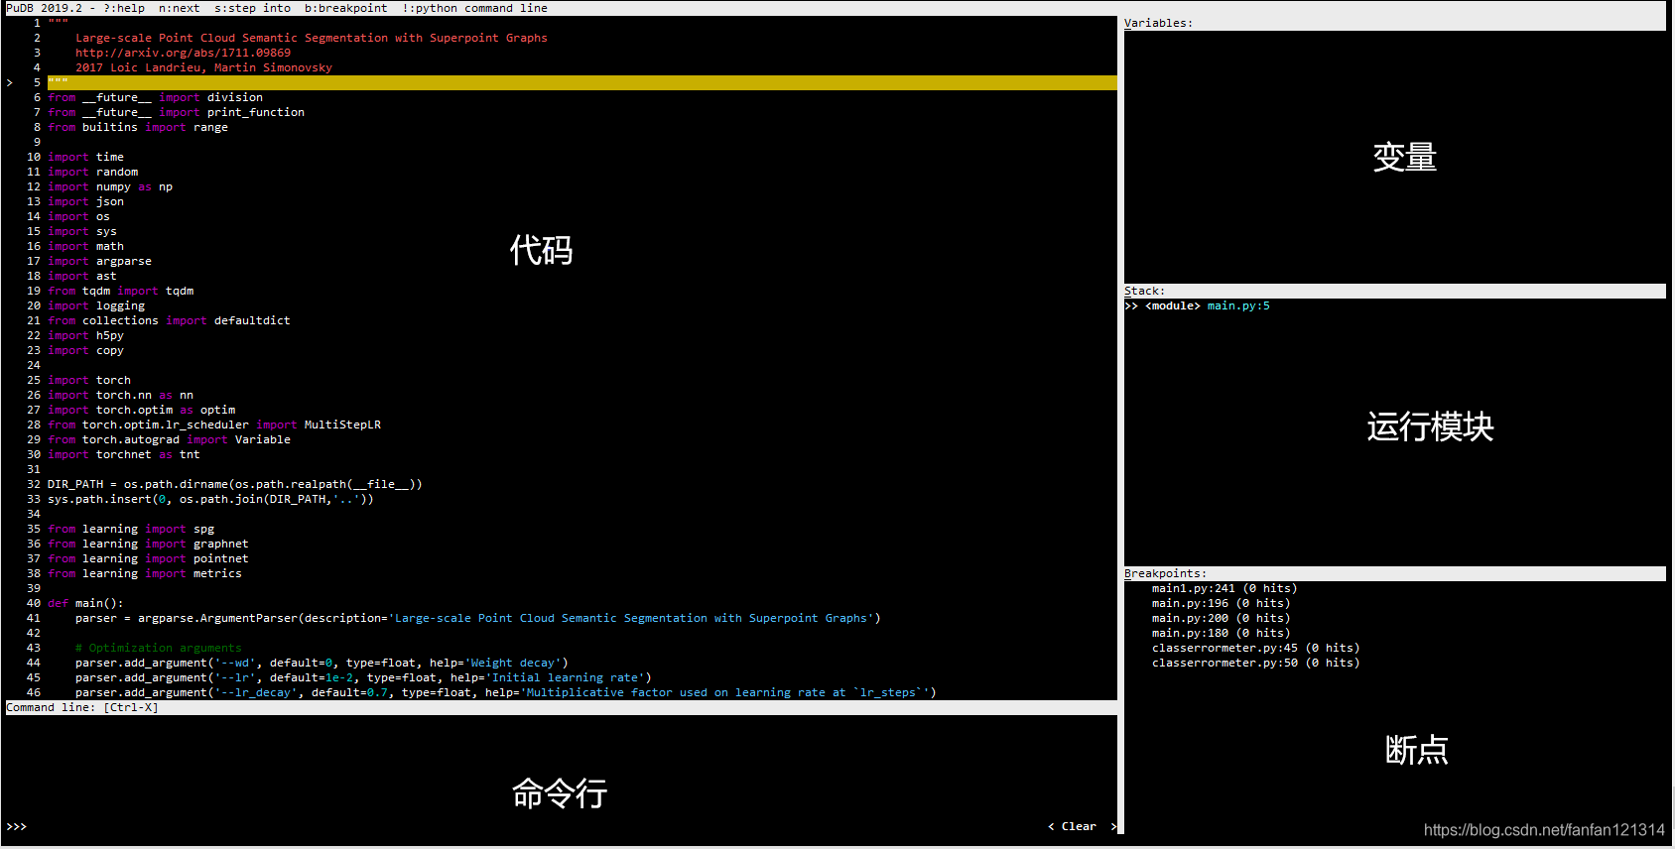
Task: Click line 25 import torch
Action: [88, 380]
